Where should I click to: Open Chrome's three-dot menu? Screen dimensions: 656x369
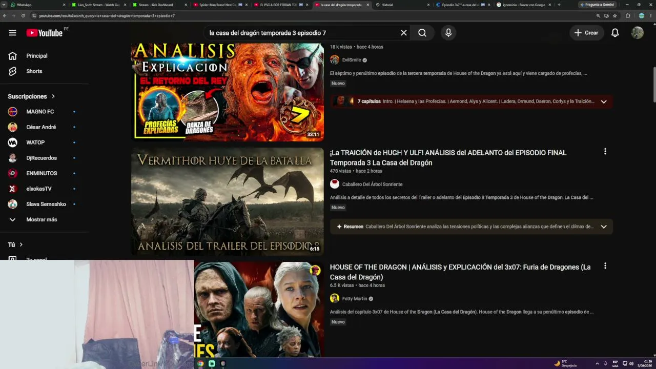pos(651,16)
